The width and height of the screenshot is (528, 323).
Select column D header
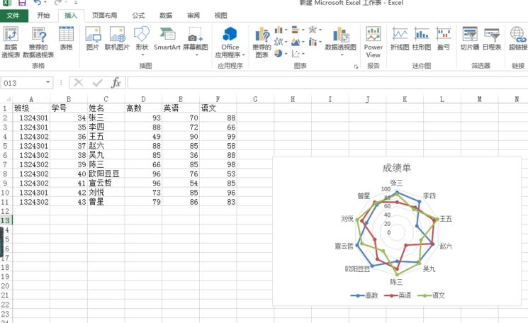pos(143,99)
